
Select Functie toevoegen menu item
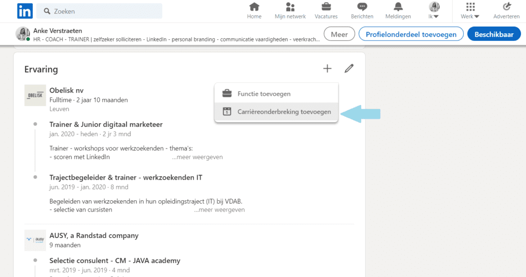pos(276,94)
